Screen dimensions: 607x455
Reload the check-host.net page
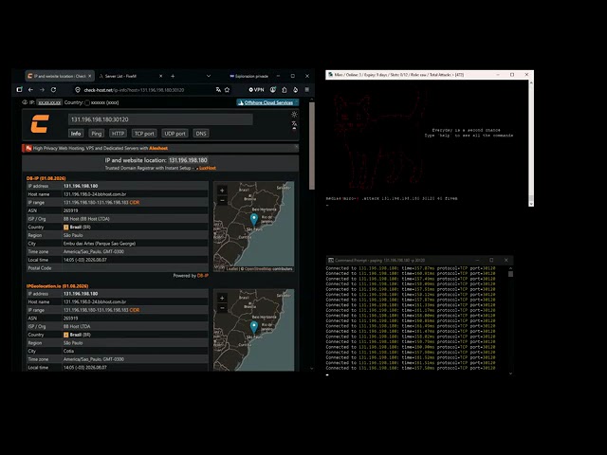point(53,90)
